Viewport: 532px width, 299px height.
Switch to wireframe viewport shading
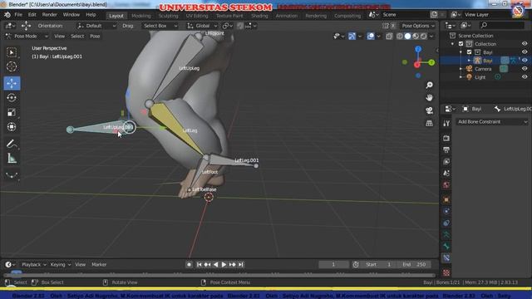400,36
